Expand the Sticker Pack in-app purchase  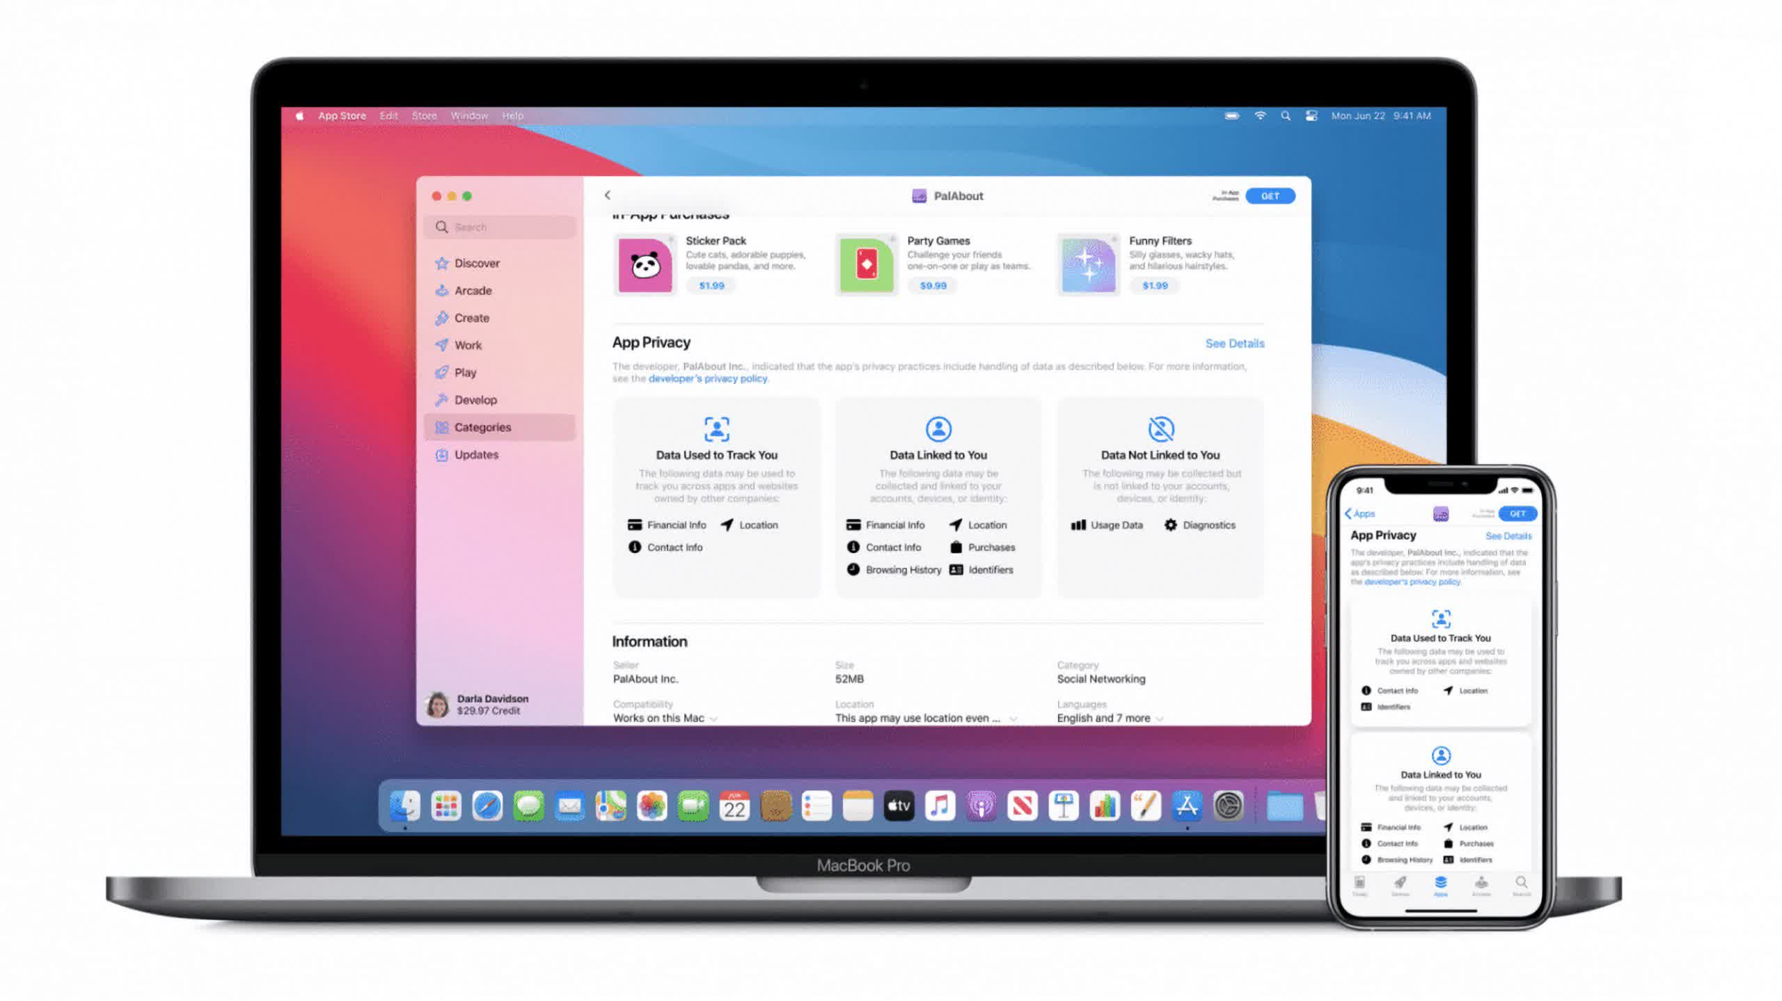pos(713,261)
